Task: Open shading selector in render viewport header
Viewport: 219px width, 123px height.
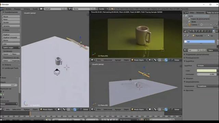Action: click(x=151, y=60)
